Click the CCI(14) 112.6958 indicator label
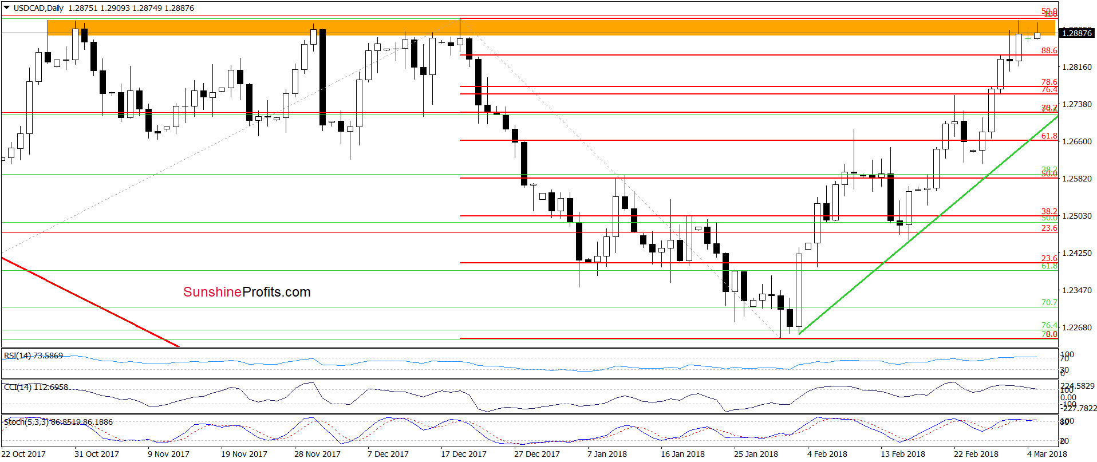The width and height of the screenshot is (1097, 462). (x=35, y=387)
